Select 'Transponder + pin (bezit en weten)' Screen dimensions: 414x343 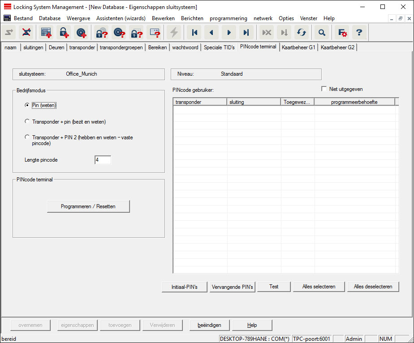pyautogui.click(x=28, y=121)
